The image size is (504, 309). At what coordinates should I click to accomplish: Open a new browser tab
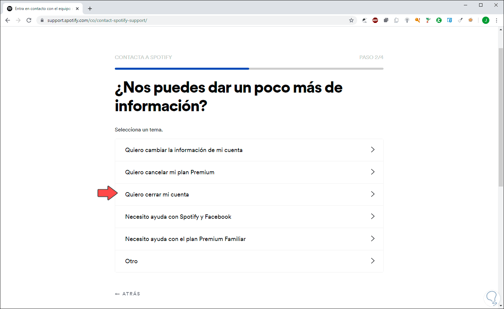[90, 9]
